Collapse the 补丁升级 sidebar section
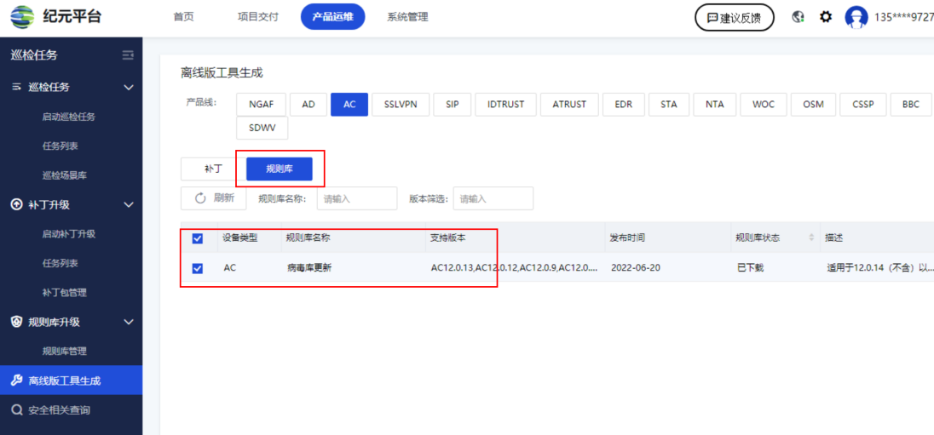The image size is (934, 435). pos(129,204)
